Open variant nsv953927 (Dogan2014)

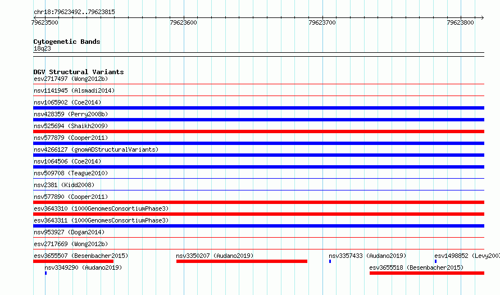click(x=69, y=232)
